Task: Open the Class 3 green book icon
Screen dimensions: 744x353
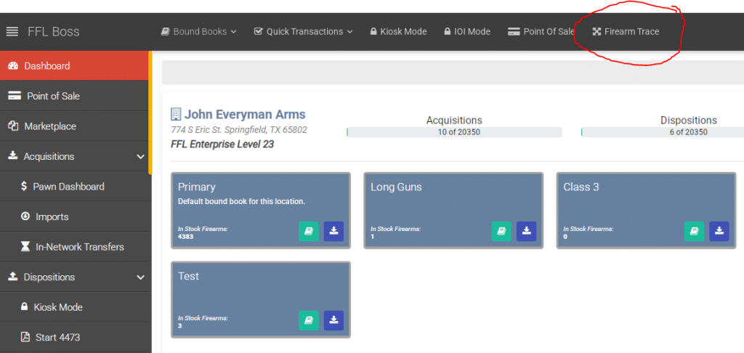Action: click(x=694, y=231)
